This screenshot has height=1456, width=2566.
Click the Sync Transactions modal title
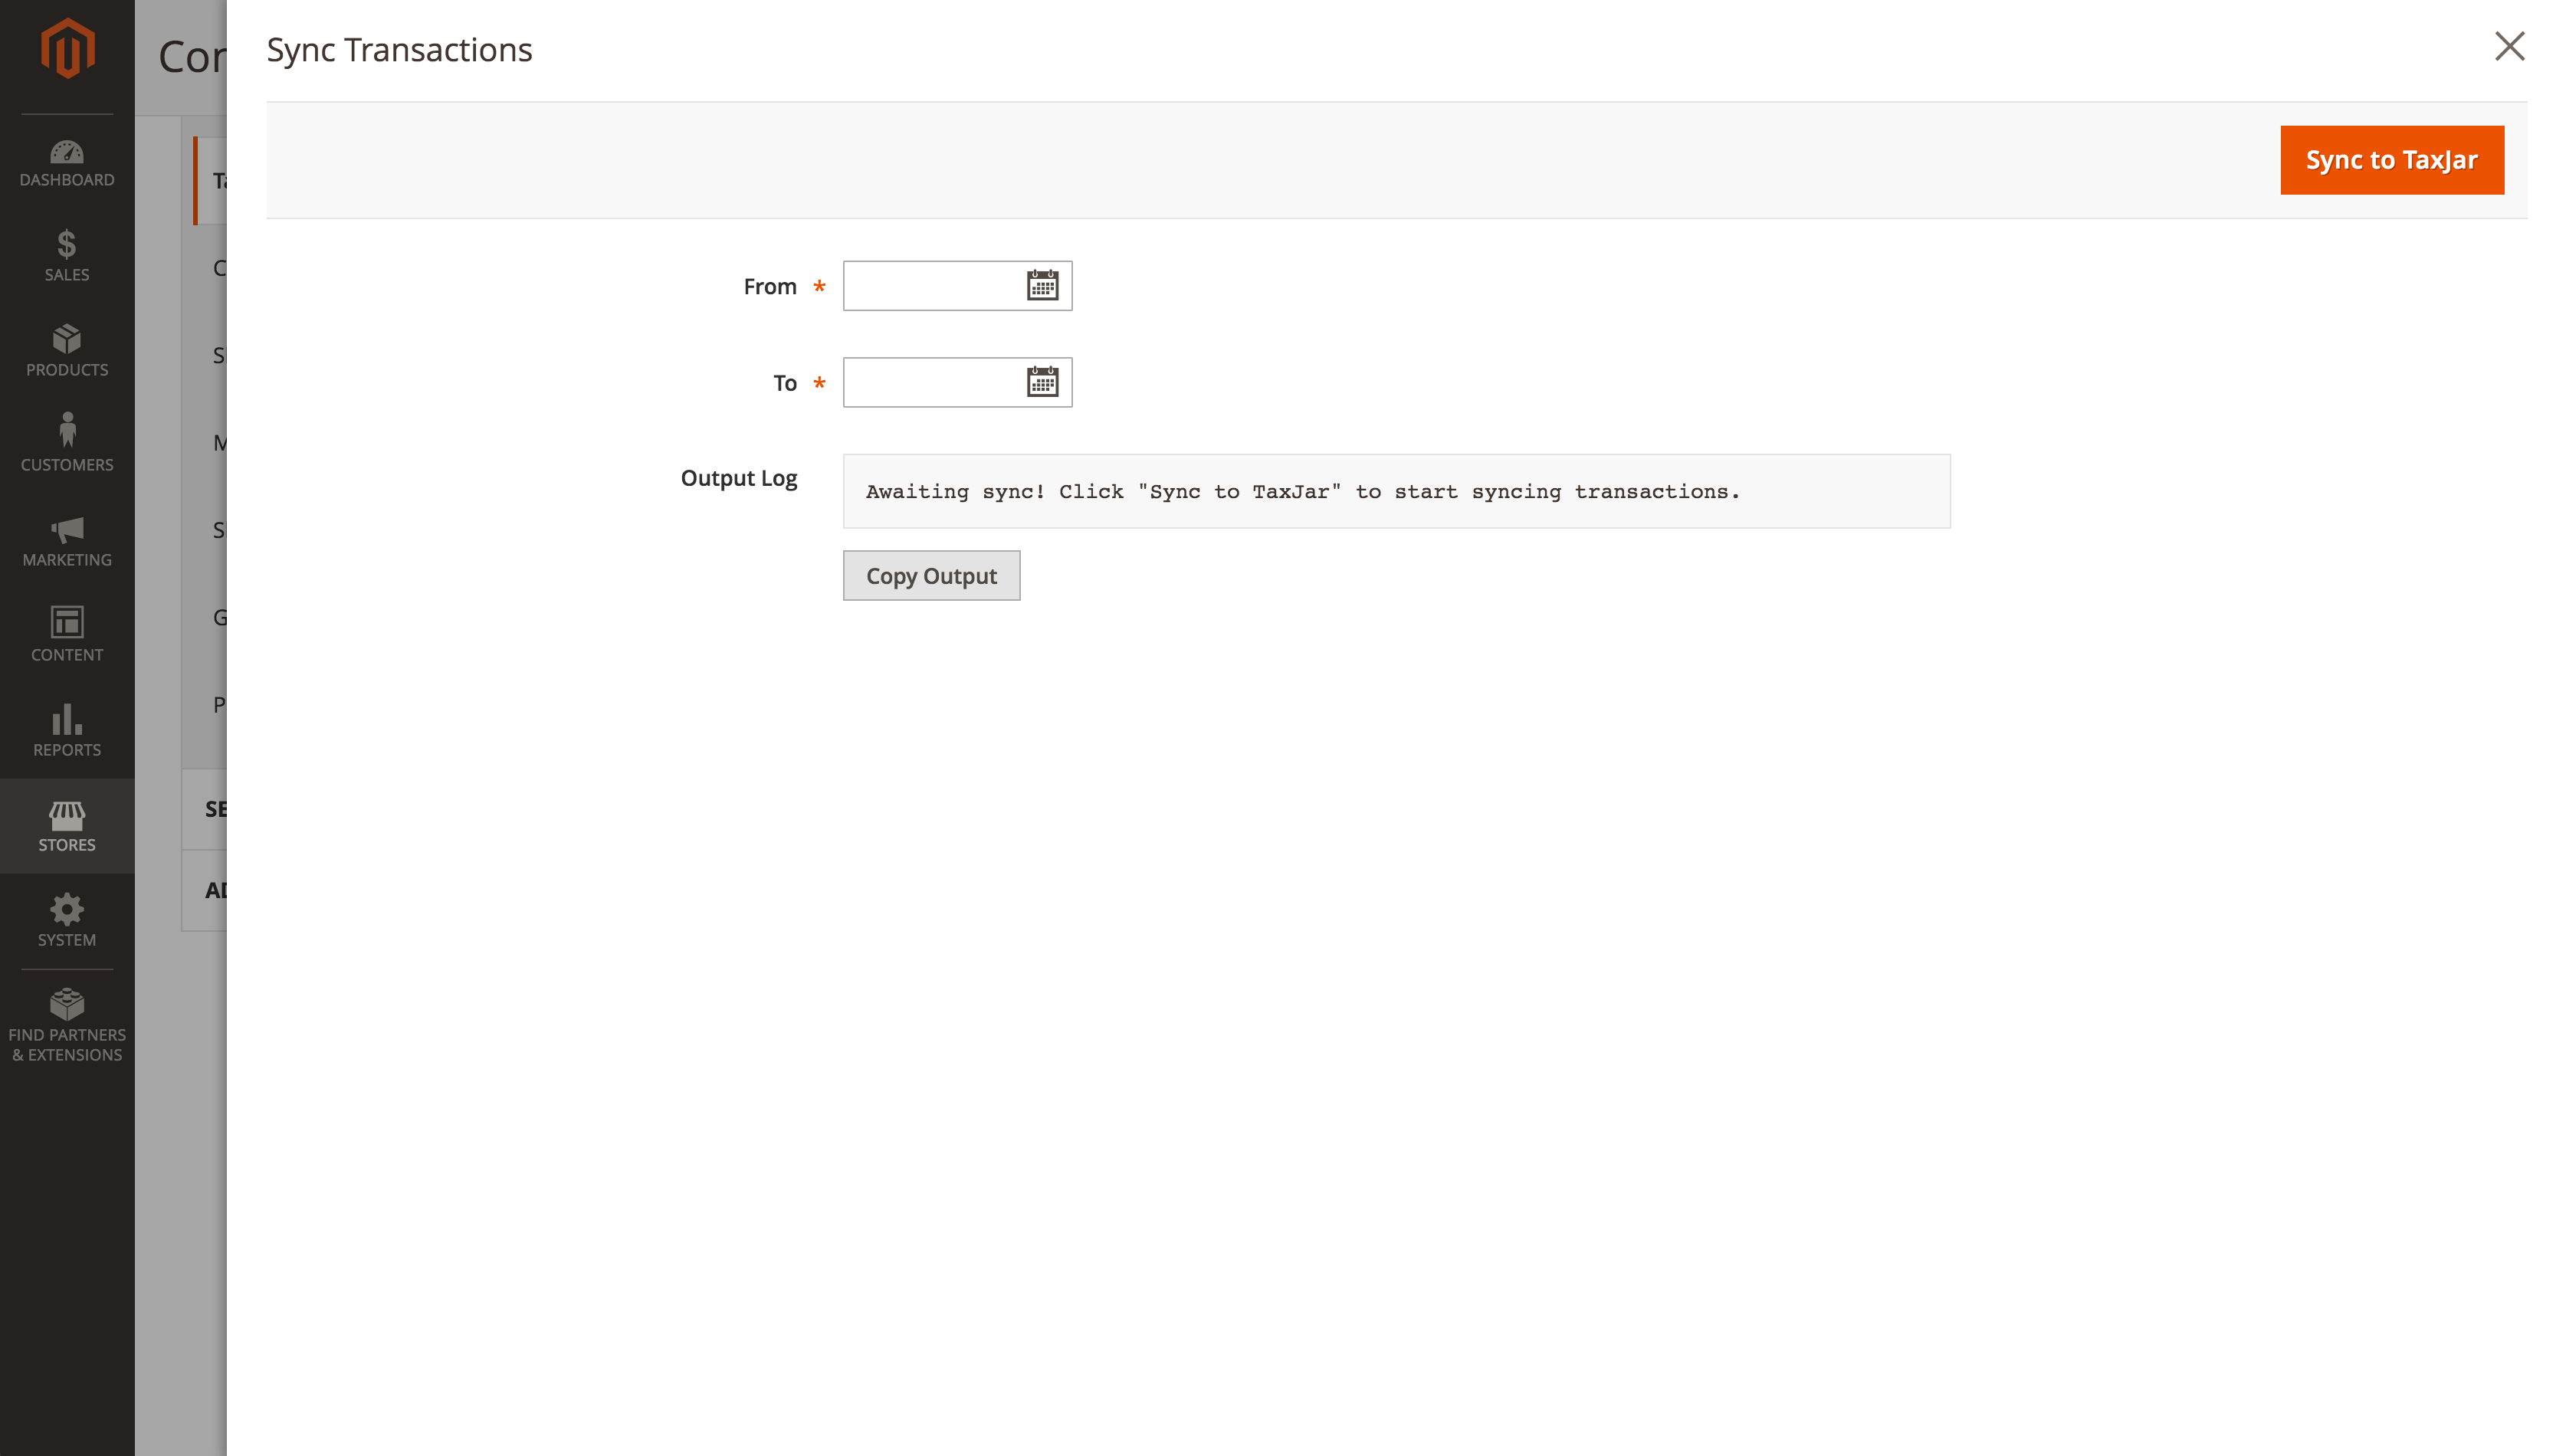(x=400, y=48)
